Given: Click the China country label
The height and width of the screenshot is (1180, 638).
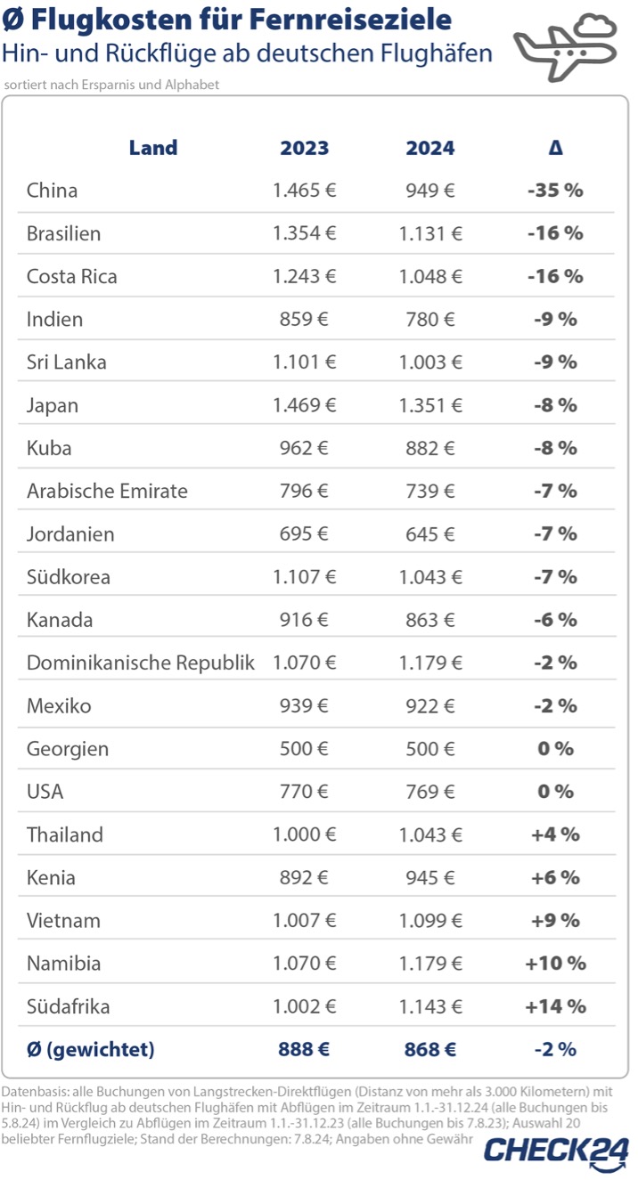Looking at the screenshot, I should click(52, 191).
